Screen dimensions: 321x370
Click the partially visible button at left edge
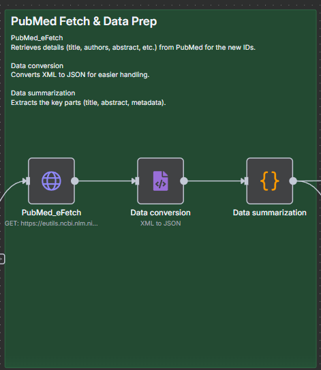pyautogui.click(x=2, y=259)
